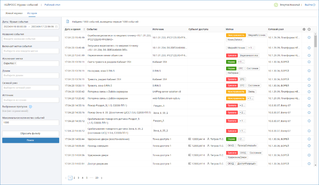The width and height of the screenshot is (319, 185).
Task: Click logout icon next to 'Выйти'
Action: [x=314, y=5]
